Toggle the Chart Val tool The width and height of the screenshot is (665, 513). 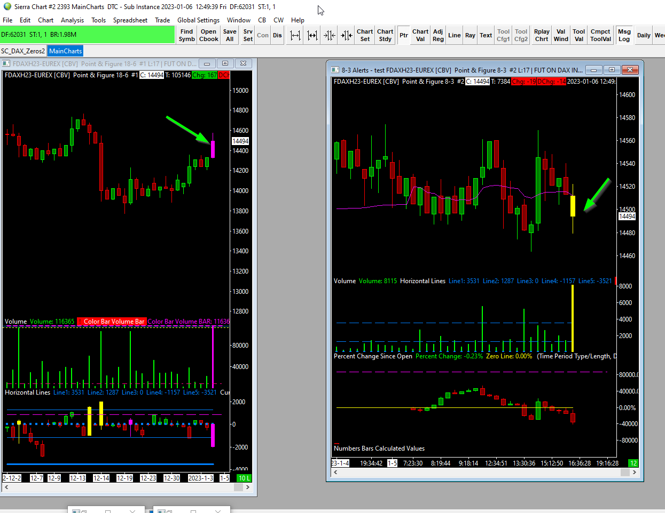click(420, 35)
